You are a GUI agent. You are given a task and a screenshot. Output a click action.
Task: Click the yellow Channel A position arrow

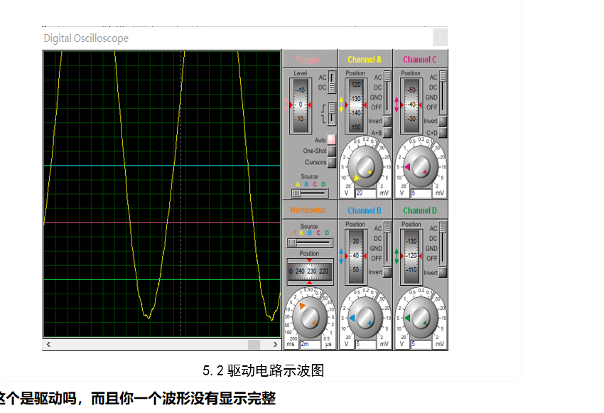341,104
